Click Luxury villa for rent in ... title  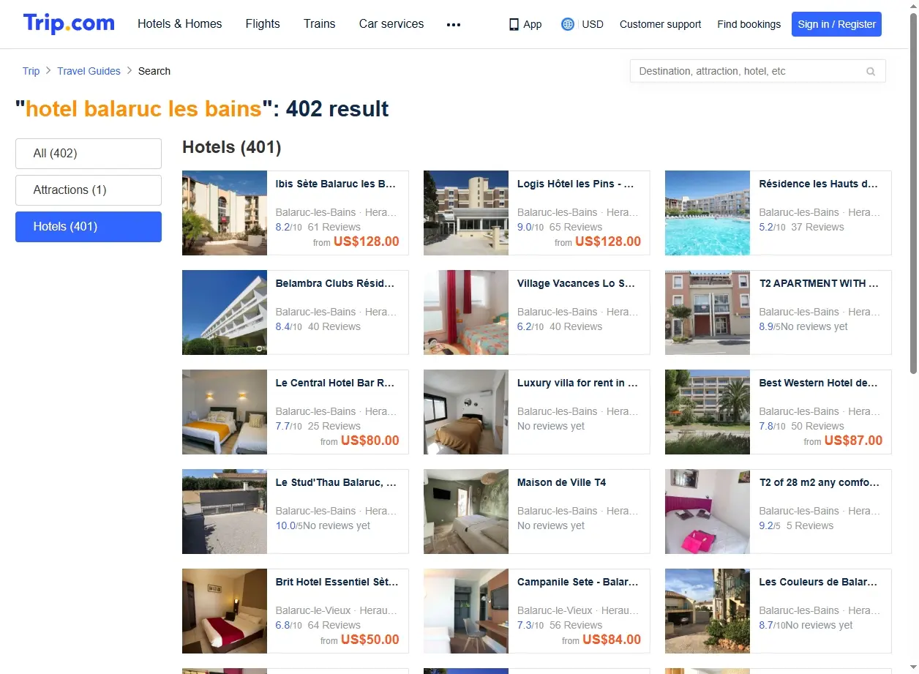coord(577,383)
